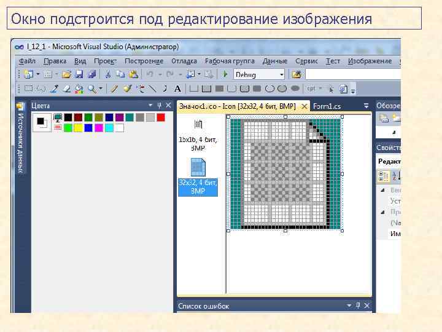The image size is (442, 332).
Task: Open the Изображение menu
Action: (x=370, y=61)
